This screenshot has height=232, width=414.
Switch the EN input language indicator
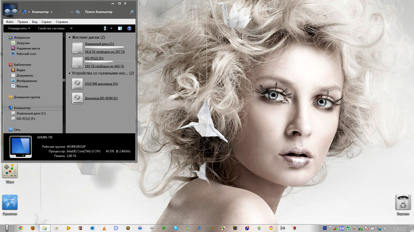click(x=342, y=228)
